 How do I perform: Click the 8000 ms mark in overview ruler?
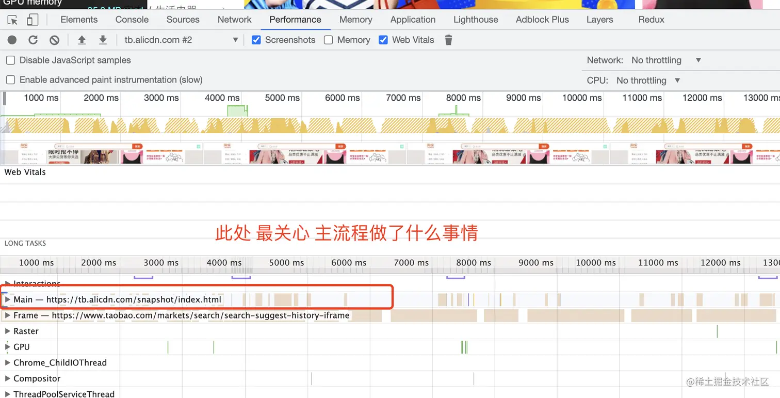463,98
